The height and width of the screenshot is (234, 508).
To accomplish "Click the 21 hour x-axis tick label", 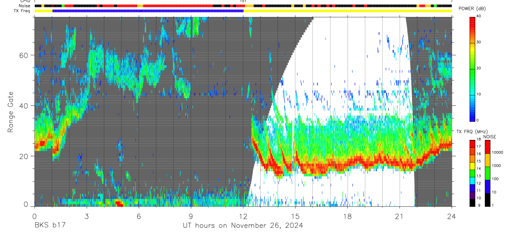I will 399,216.
